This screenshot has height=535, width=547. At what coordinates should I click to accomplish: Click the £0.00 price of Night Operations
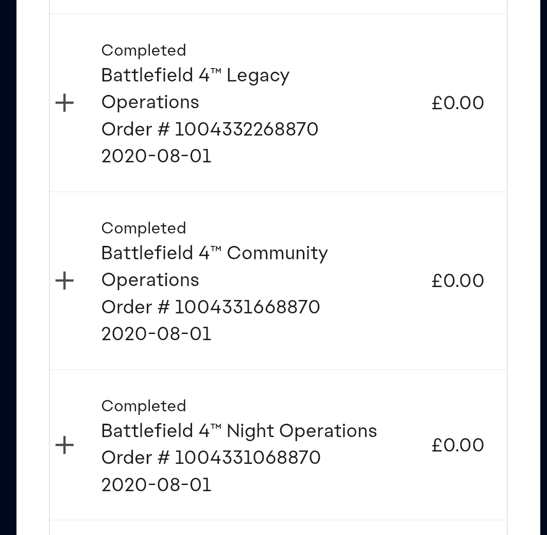(x=458, y=445)
